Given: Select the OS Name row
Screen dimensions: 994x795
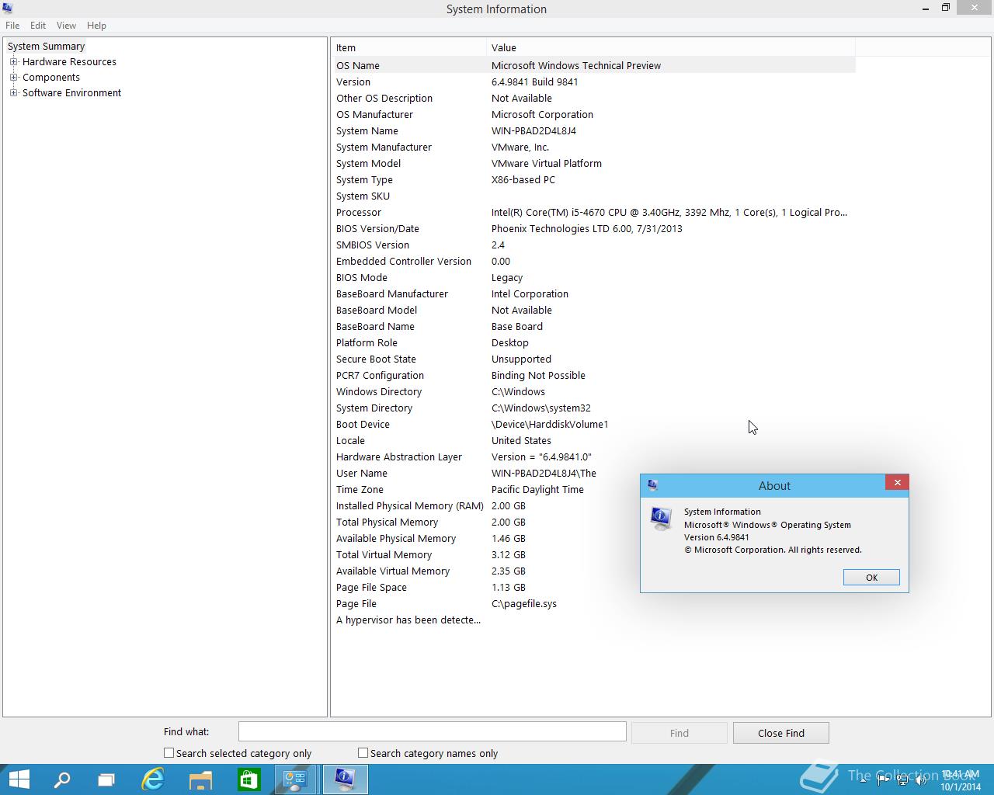Looking at the screenshot, I should pos(594,65).
